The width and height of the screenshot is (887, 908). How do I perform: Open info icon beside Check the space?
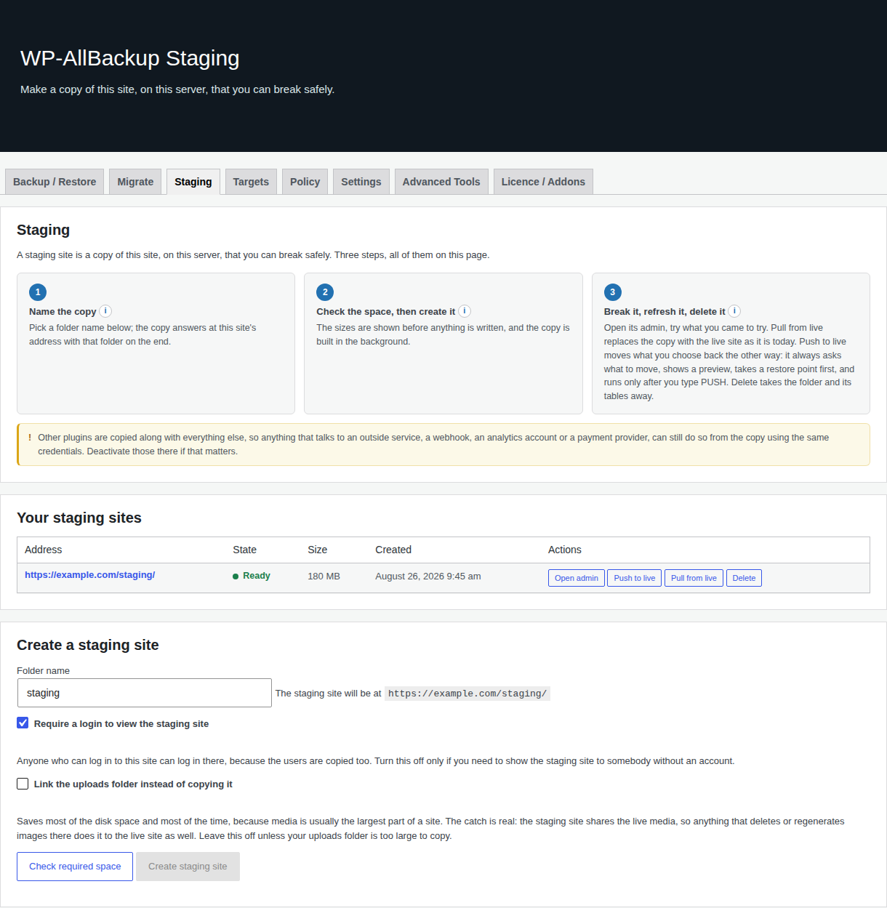[465, 311]
